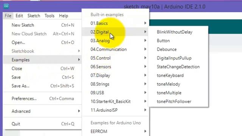Expand the Advanced submenu
The width and height of the screenshot is (242, 136).
[x=42, y=111]
